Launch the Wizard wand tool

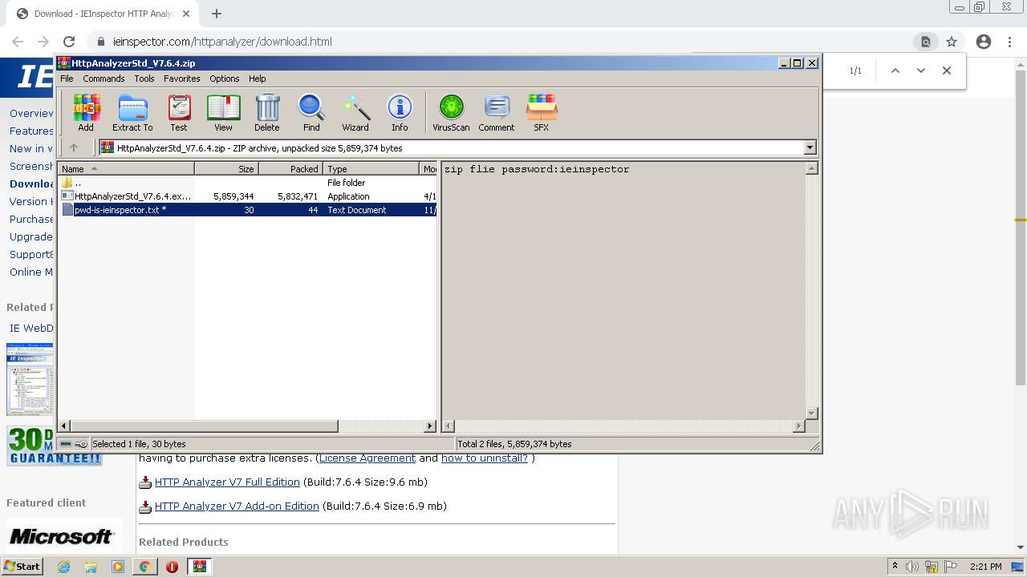click(355, 112)
